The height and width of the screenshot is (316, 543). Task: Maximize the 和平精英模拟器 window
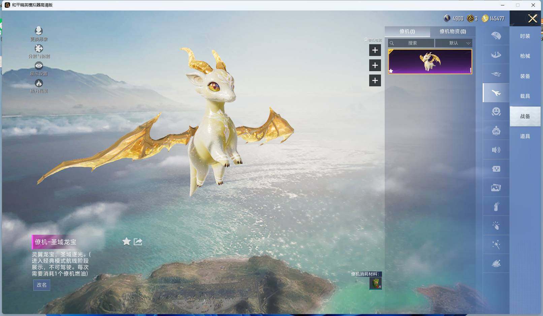tap(518, 5)
